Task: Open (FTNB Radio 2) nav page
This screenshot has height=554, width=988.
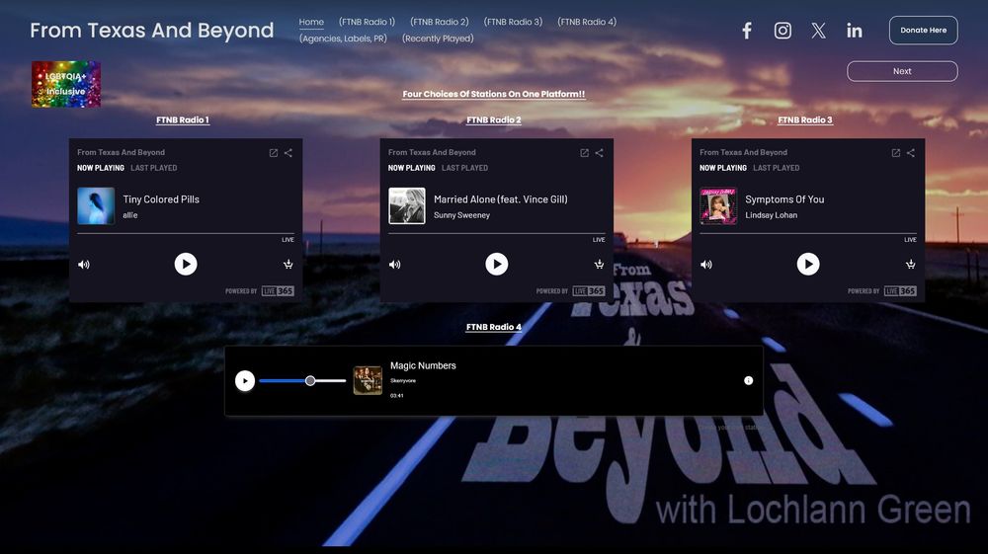Action: click(x=440, y=22)
